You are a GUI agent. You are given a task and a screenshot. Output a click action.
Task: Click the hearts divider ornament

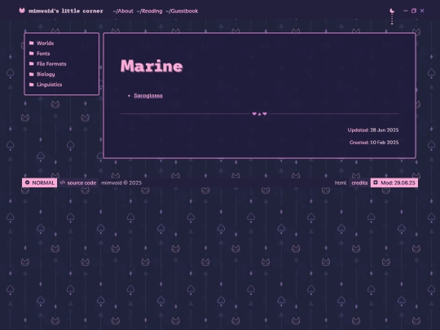pyautogui.click(x=260, y=113)
